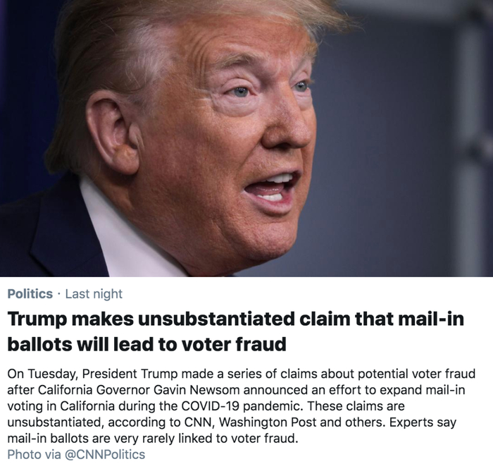Screen dimensions: 493x464
Task: Click the "Photo via" credit text
Action: pos(34,454)
